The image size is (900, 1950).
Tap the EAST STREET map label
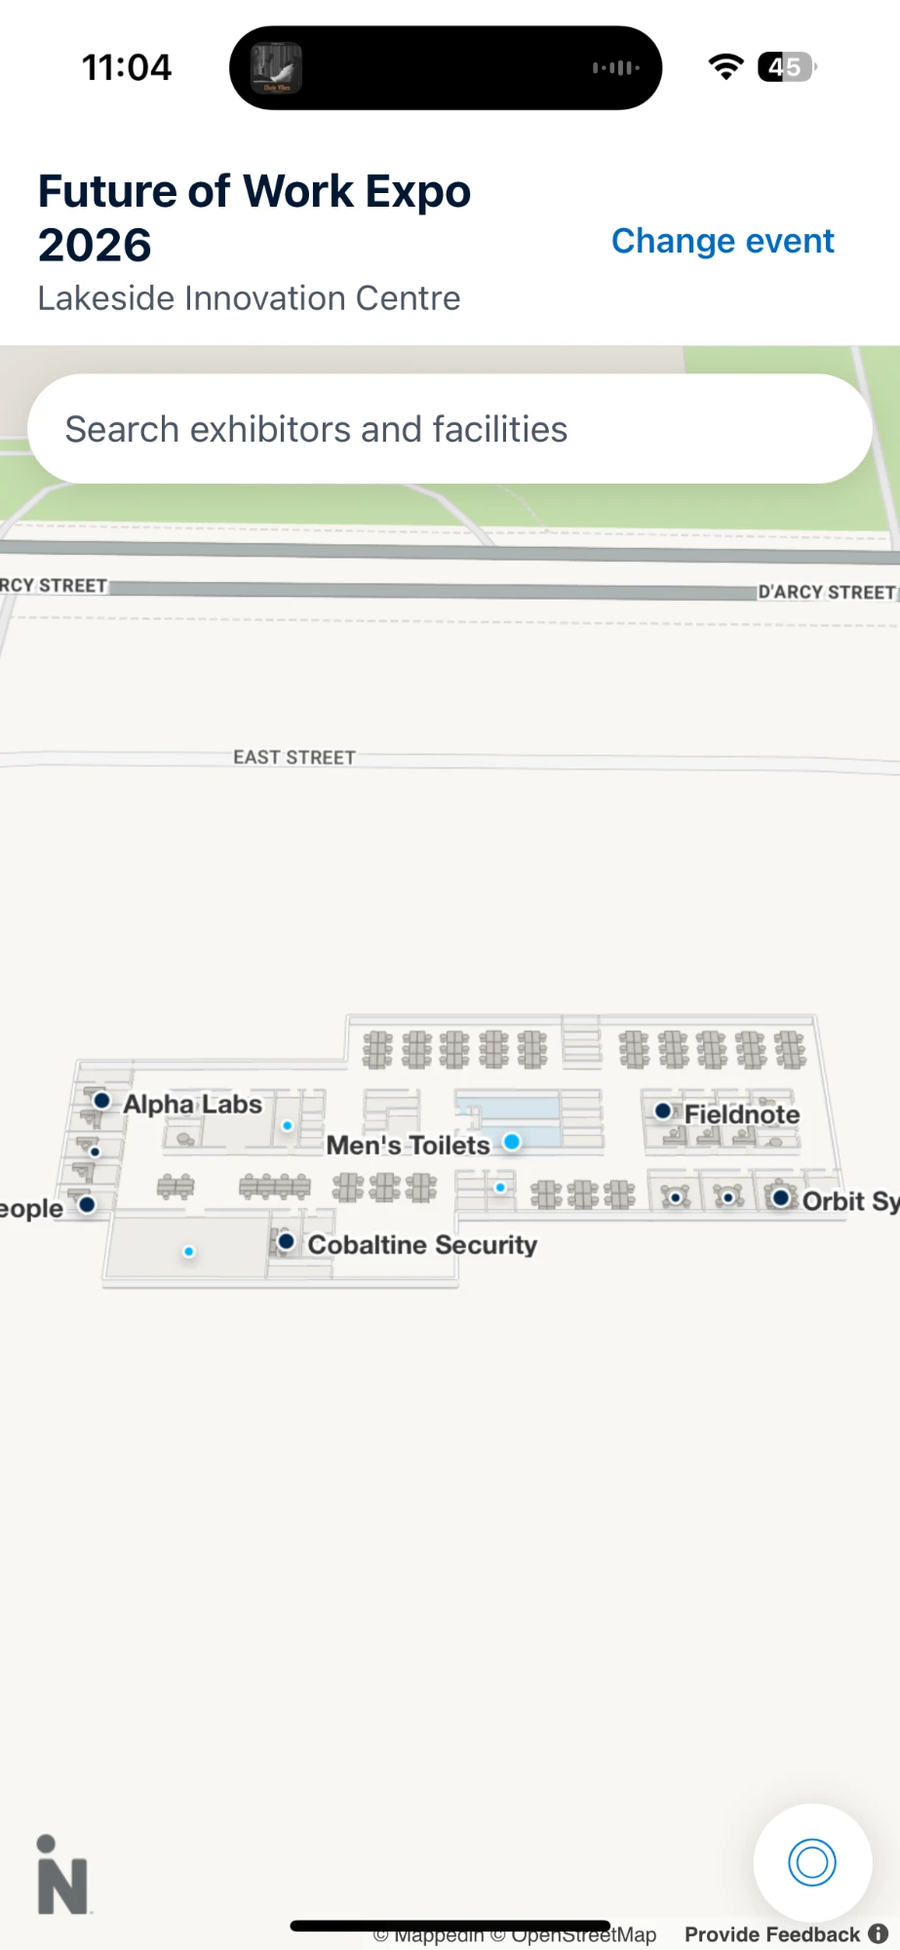coord(294,758)
